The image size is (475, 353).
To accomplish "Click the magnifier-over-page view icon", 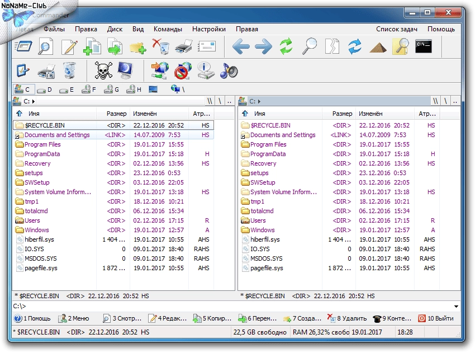I will (45, 46).
